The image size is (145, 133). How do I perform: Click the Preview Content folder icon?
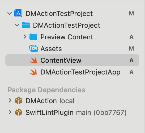33,37
